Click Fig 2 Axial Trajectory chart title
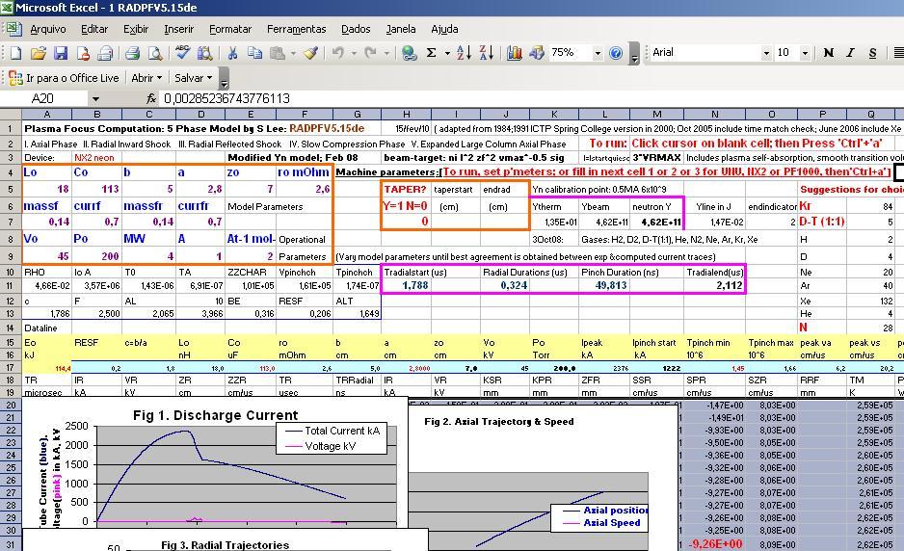Image resolution: width=904 pixels, height=551 pixels. (498, 421)
